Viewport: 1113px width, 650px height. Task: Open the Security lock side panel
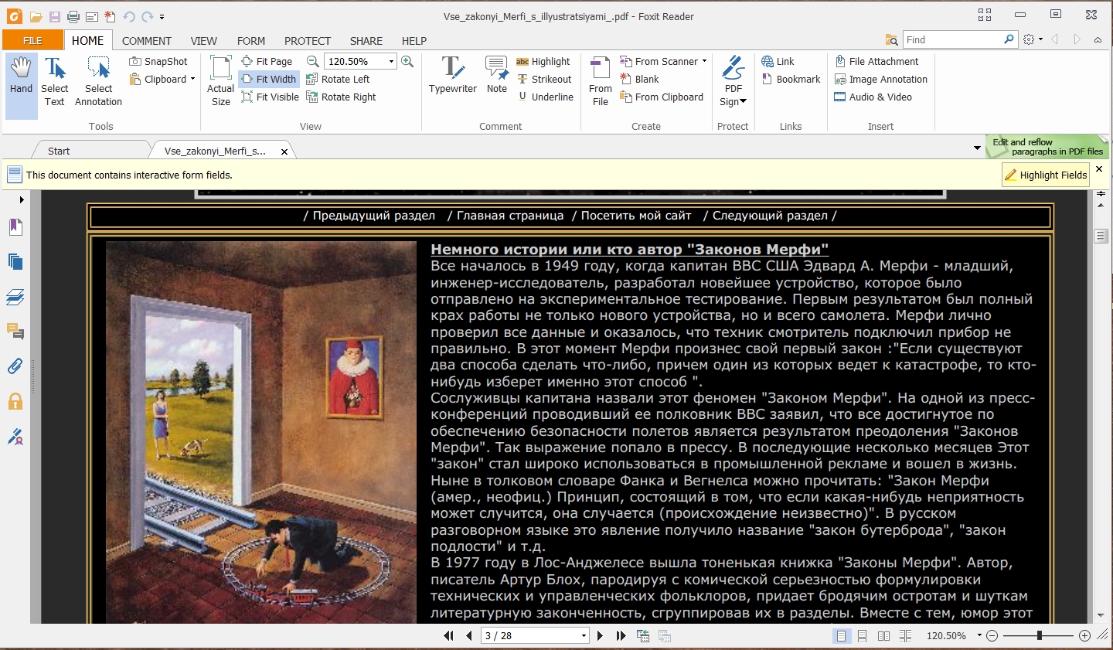click(15, 401)
